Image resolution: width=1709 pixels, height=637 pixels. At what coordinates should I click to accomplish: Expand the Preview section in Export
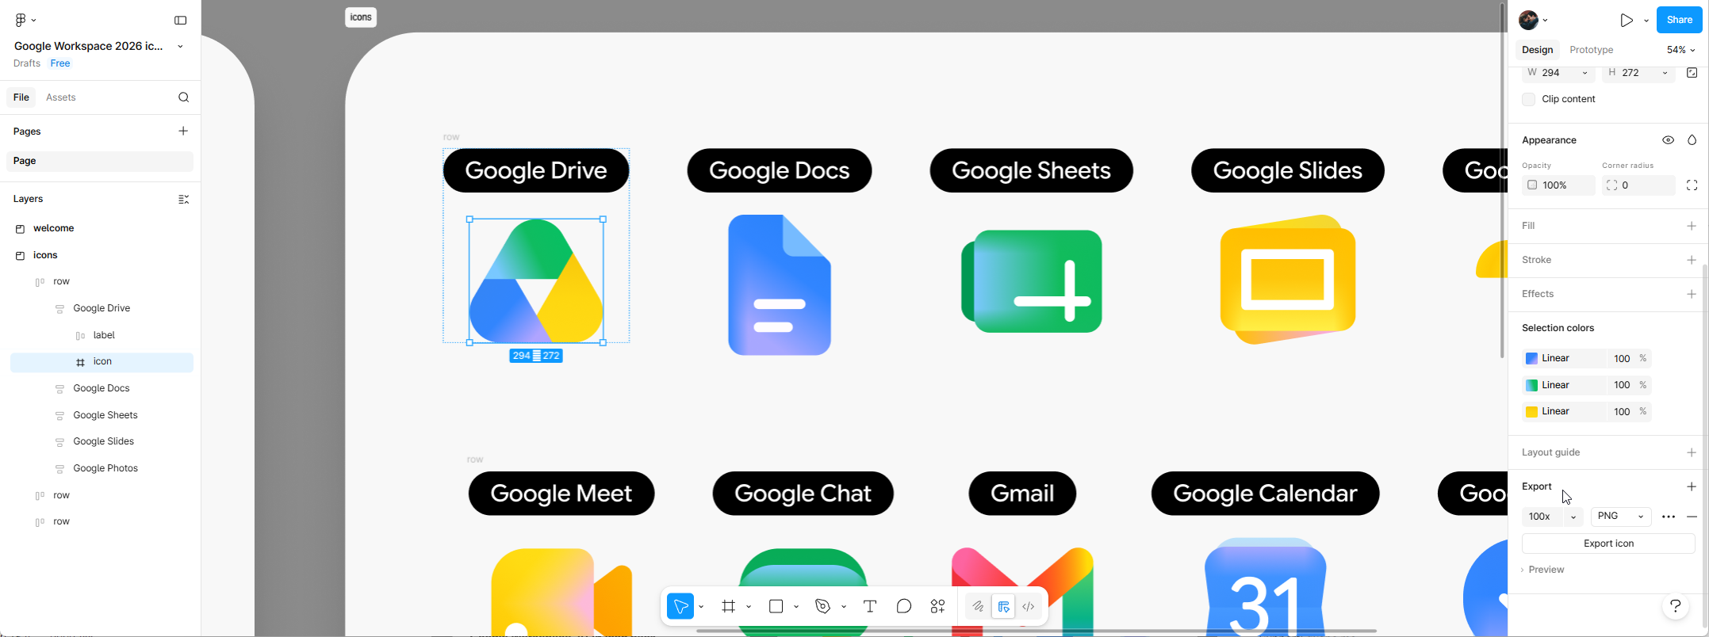[1545, 570]
